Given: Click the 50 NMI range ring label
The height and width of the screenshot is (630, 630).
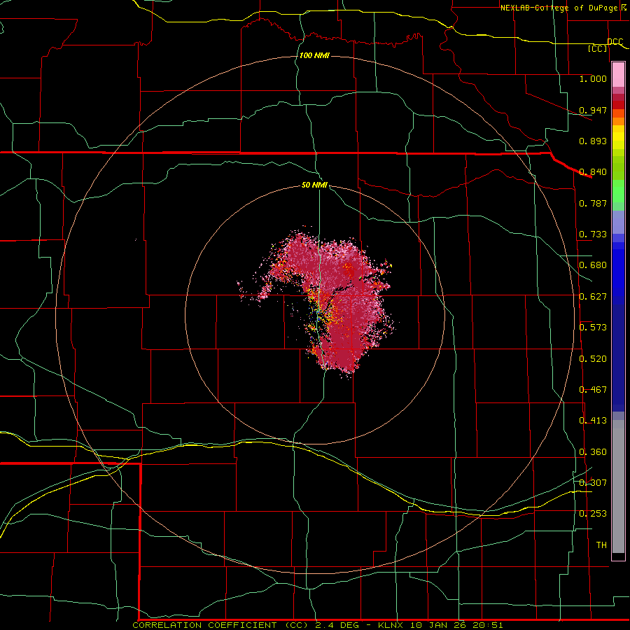Looking at the screenshot, I should [314, 185].
